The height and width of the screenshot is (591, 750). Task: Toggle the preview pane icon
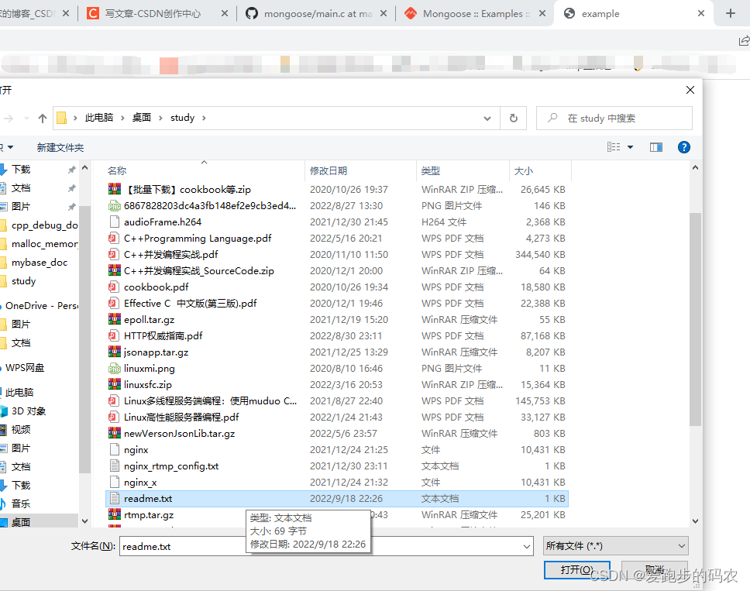(x=656, y=146)
